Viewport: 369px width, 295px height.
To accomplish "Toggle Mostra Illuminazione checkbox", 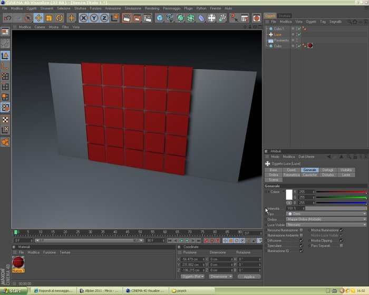I will click(x=342, y=230).
